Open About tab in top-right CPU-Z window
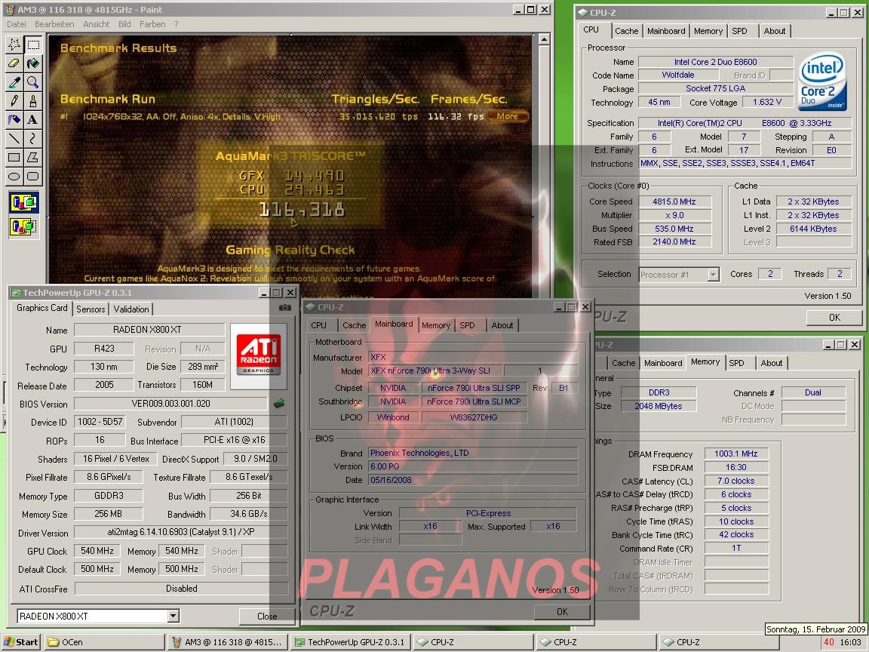The image size is (869, 652). click(x=774, y=31)
